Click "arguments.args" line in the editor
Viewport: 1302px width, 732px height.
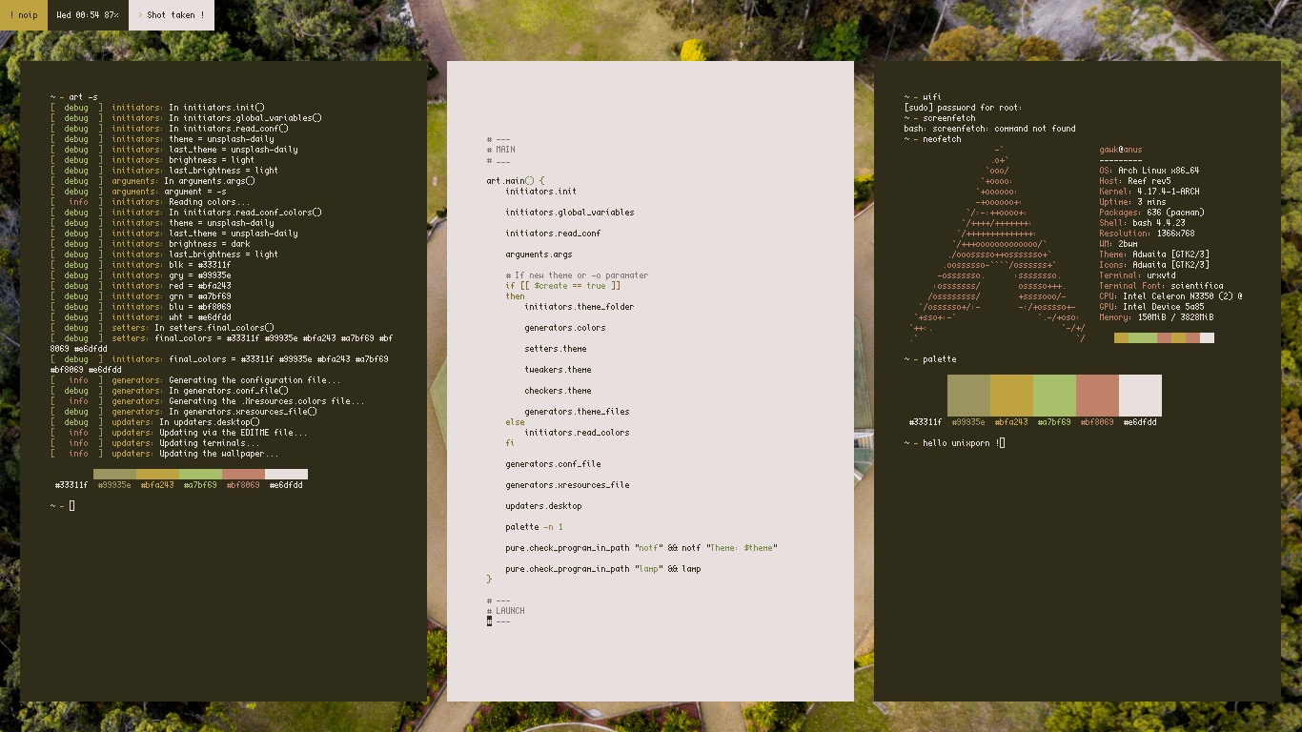pos(539,254)
